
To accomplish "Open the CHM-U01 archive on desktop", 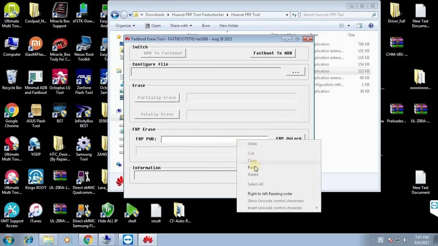I will 396,46.
